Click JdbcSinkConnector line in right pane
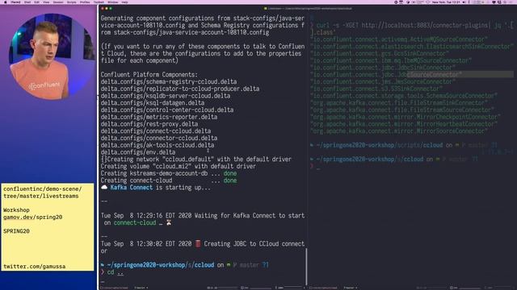 pos(383,68)
